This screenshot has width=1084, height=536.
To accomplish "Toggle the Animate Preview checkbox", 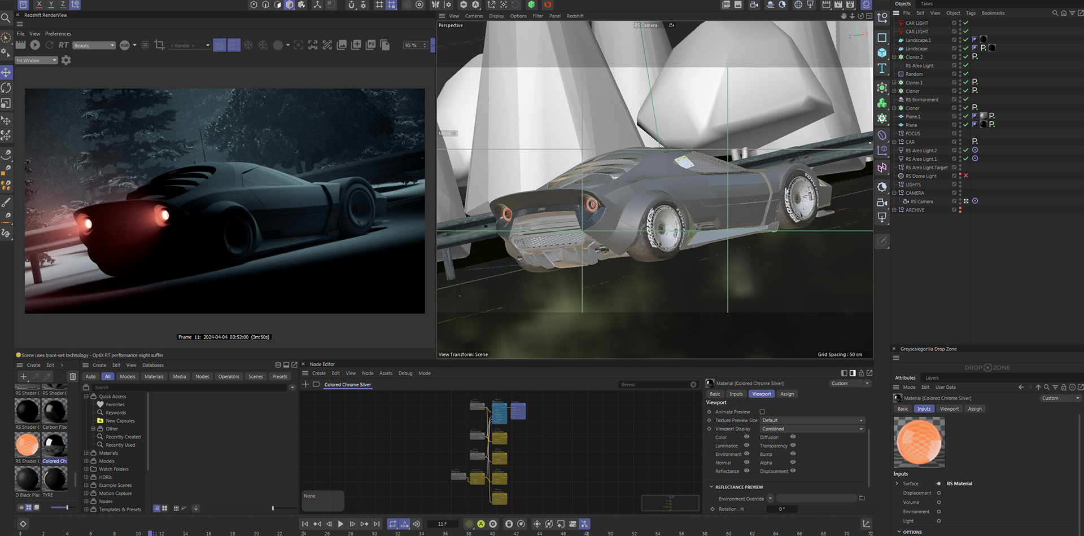I will (762, 412).
